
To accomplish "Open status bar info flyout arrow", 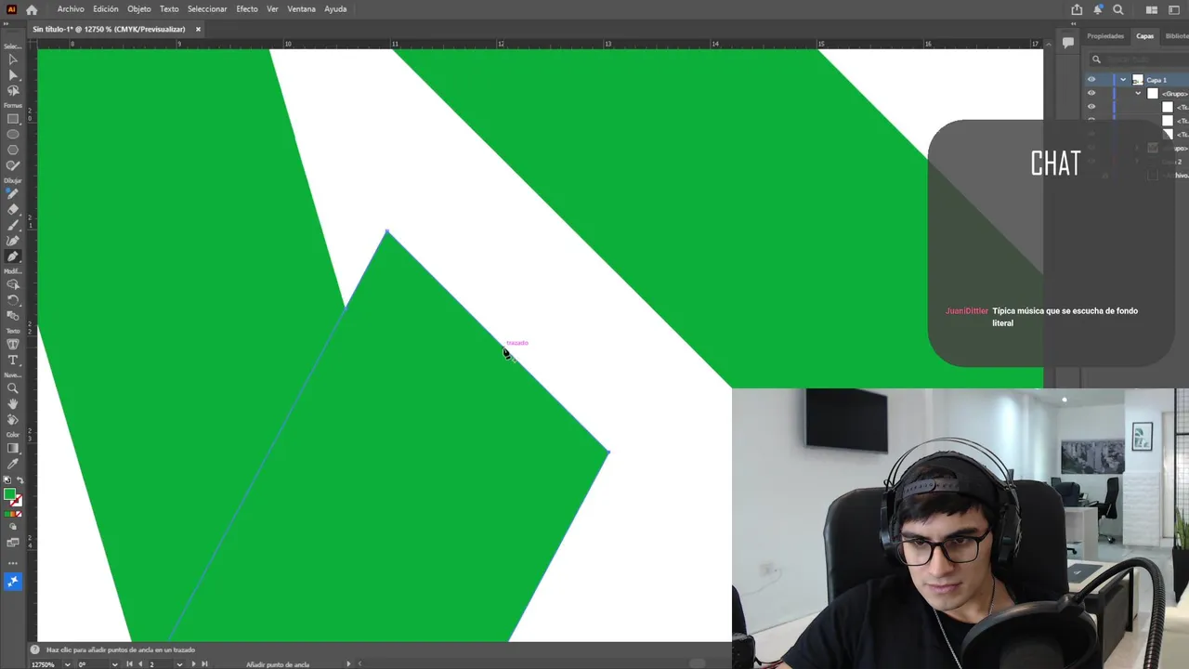I will [x=348, y=664].
